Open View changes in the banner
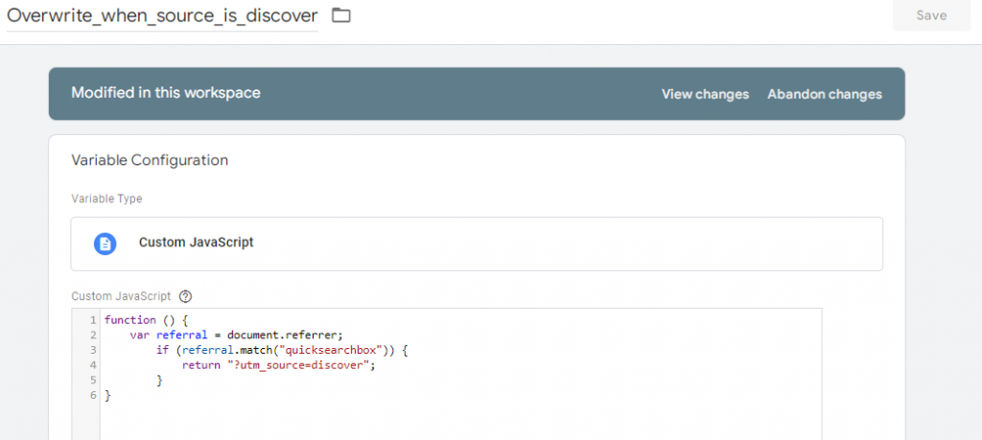 (x=705, y=94)
